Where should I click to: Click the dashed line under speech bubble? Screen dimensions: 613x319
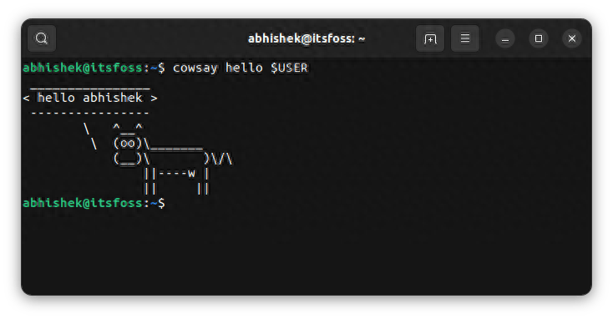coord(90,114)
